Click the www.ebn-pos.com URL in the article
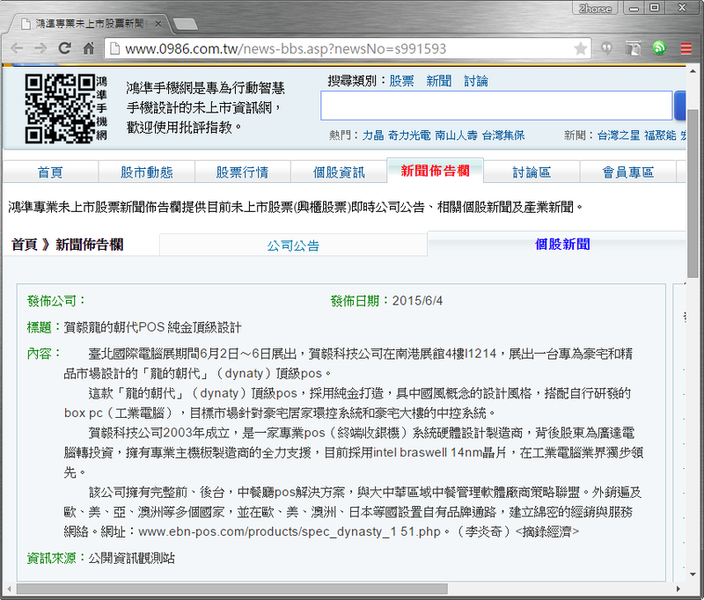The image size is (704, 600). pos(290,531)
